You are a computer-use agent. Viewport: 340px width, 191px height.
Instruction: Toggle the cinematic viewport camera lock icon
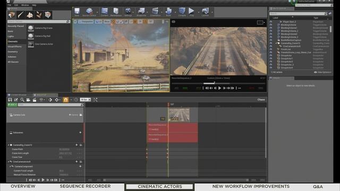tap(174, 22)
